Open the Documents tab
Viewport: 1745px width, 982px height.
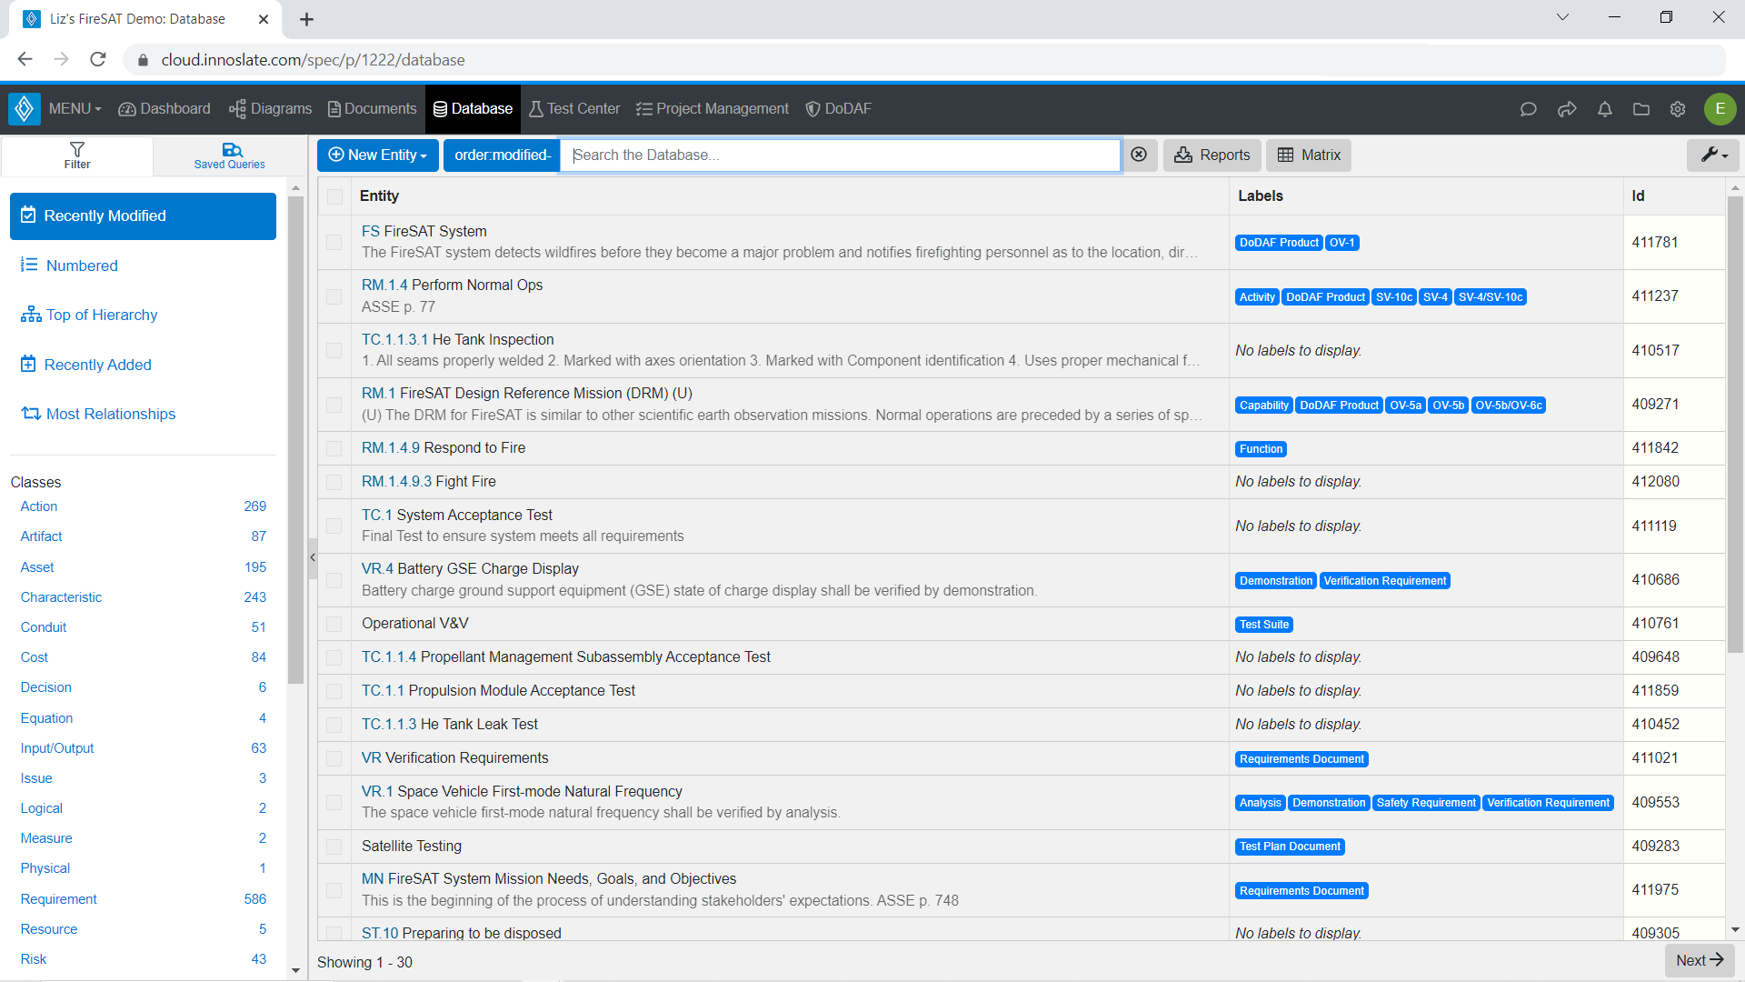372,109
